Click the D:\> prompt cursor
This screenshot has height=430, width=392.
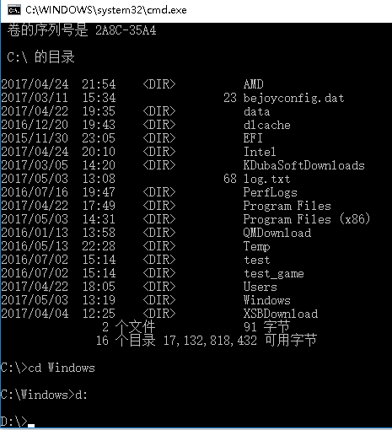tap(31, 425)
